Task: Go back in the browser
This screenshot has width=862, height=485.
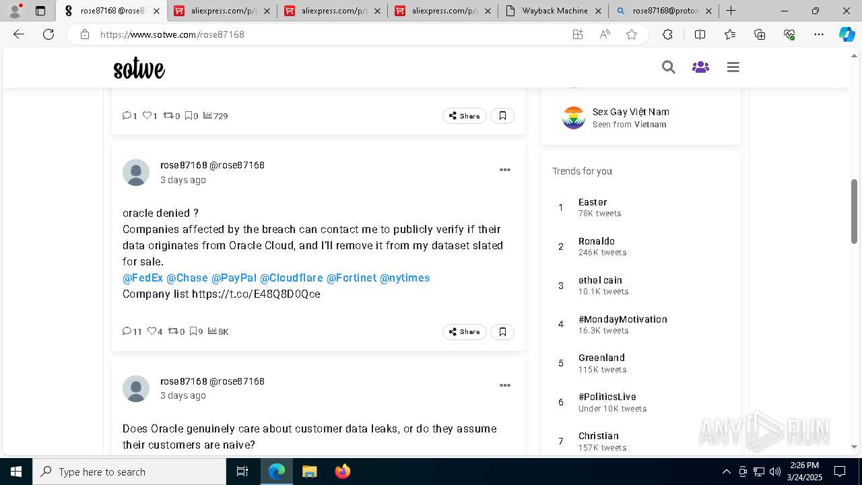Action: (x=19, y=34)
